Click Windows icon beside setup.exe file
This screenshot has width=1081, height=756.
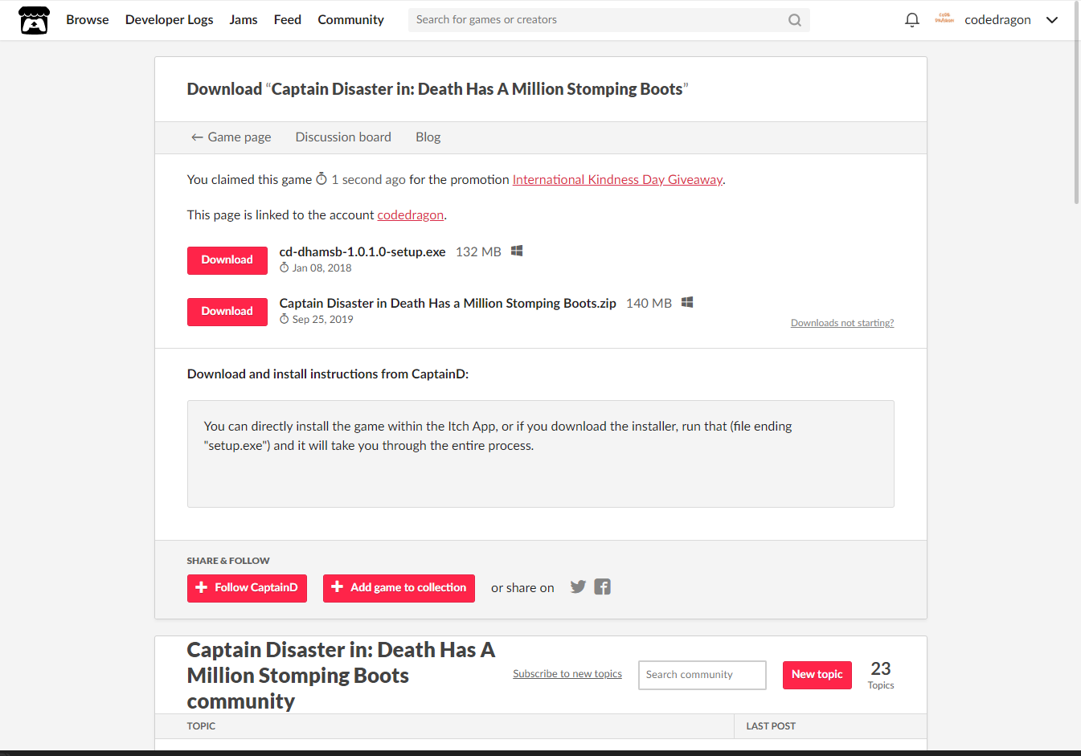point(517,251)
